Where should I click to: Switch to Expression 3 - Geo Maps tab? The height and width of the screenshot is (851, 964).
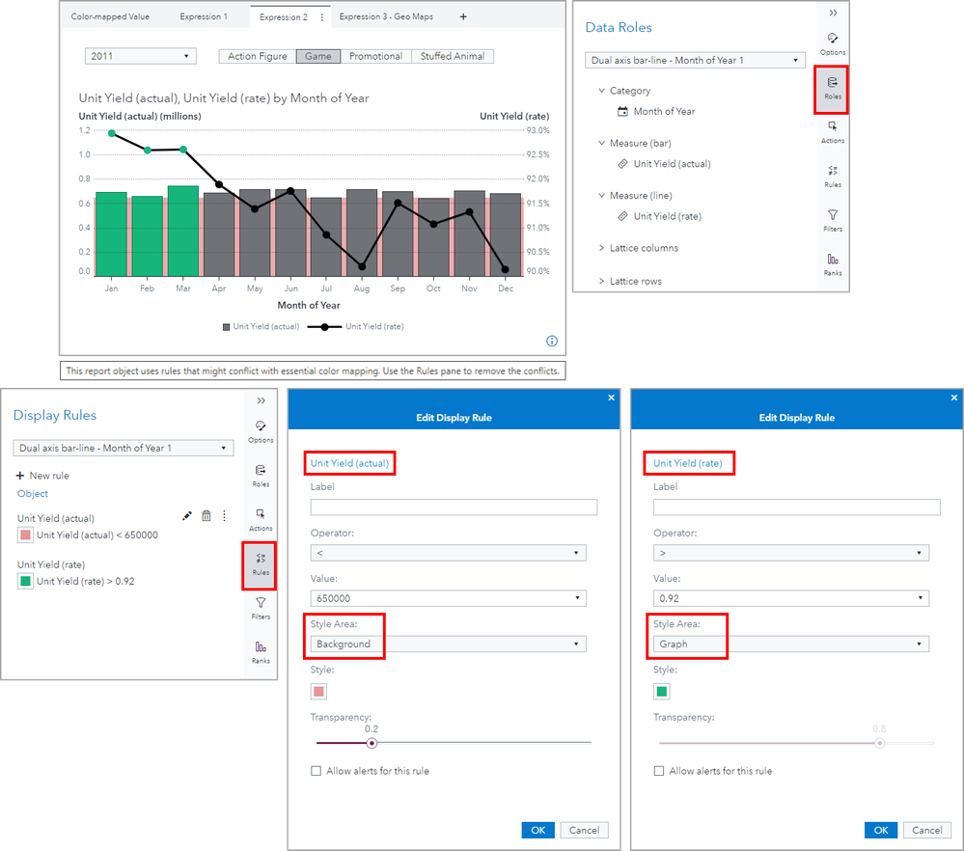click(x=386, y=16)
